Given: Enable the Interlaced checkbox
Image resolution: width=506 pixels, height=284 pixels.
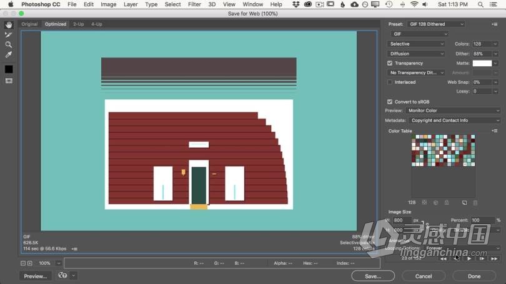Looking at the screenshot, I should click(390, 82).
